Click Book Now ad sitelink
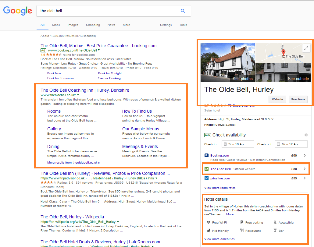This screenshot has width=314, height=247. [x=54, y=73]
